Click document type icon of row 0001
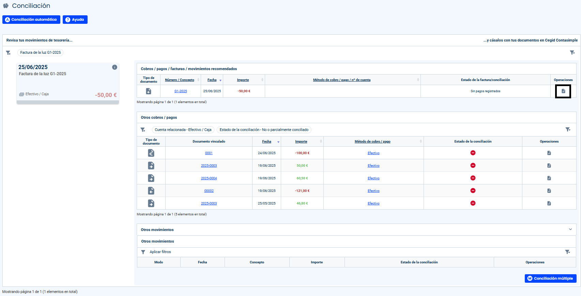581x296 pixels. tap(151, 153)
